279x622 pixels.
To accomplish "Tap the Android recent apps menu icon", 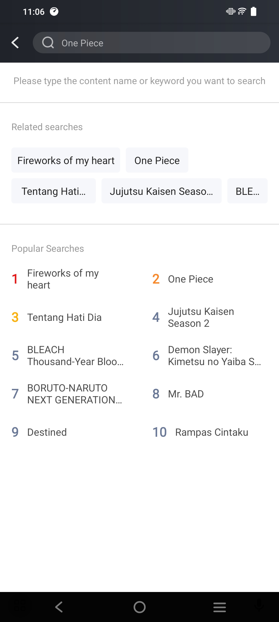I will (220, 607).
